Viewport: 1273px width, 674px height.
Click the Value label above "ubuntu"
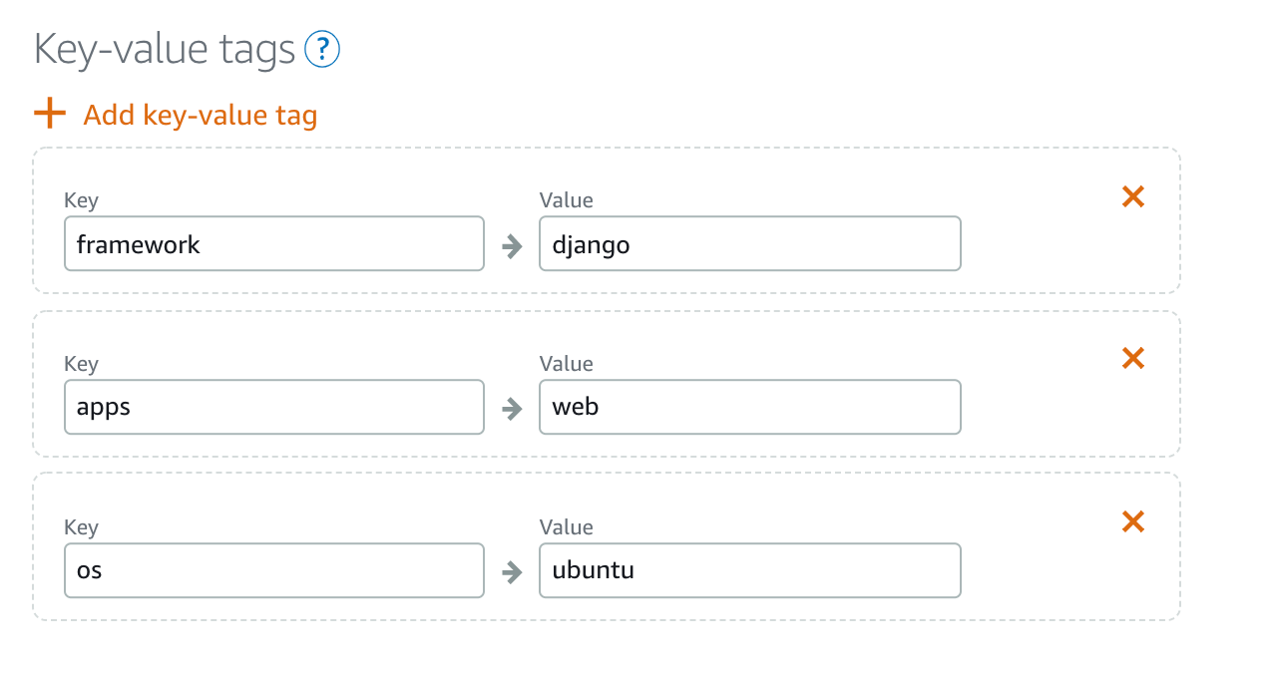pyautogui.click(x=566, y=527)
